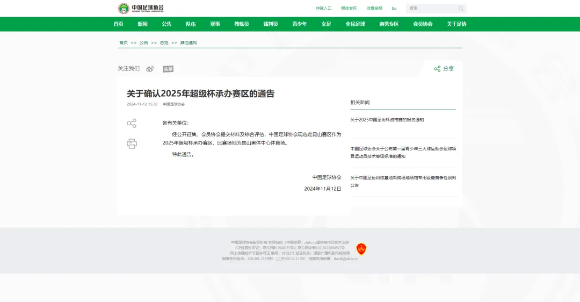This screenshot has height=302, width=580.
Task: Click the Chinese Football Association logo
Action: click(x=141, y=8)
